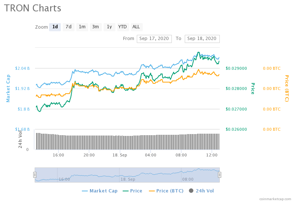
Task: Click the $1.8 B market cap axis label
Action: tap(24, 109)
